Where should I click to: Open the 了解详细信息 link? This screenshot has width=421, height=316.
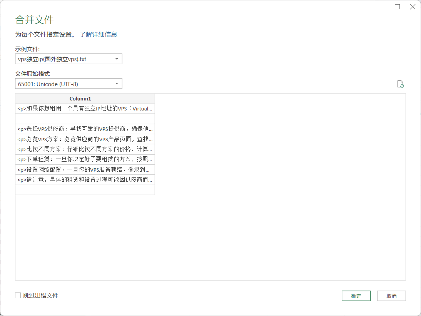[x=98, y=34]
